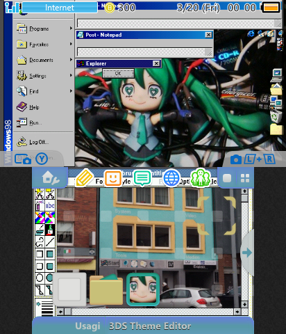Viewport: 286px width, 334px height.
Task: Select the curve line tool
Action: click(40, 241)
